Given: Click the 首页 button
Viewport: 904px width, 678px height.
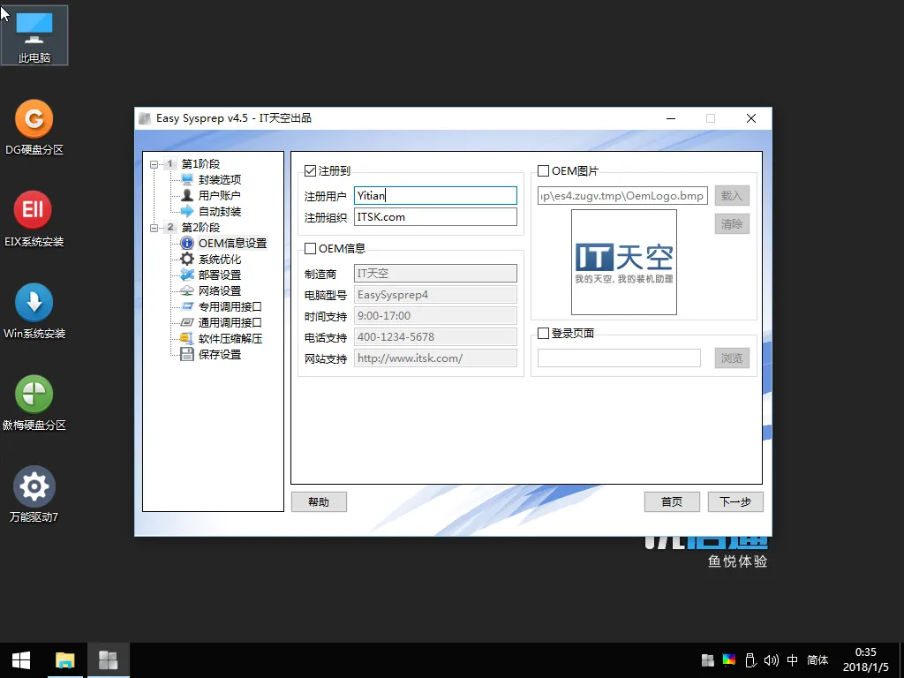Looking at the screenshot, I should 672,501.
